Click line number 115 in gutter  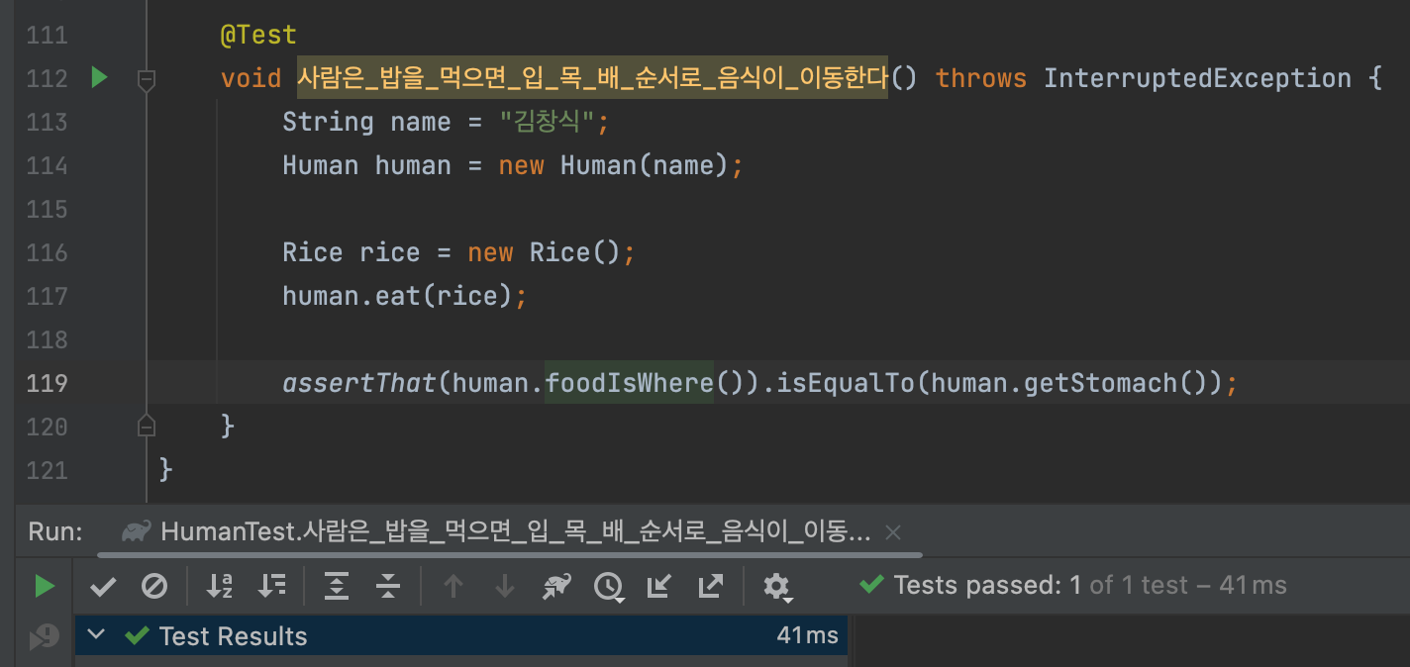pyautogui.click(x=47, y=209)
